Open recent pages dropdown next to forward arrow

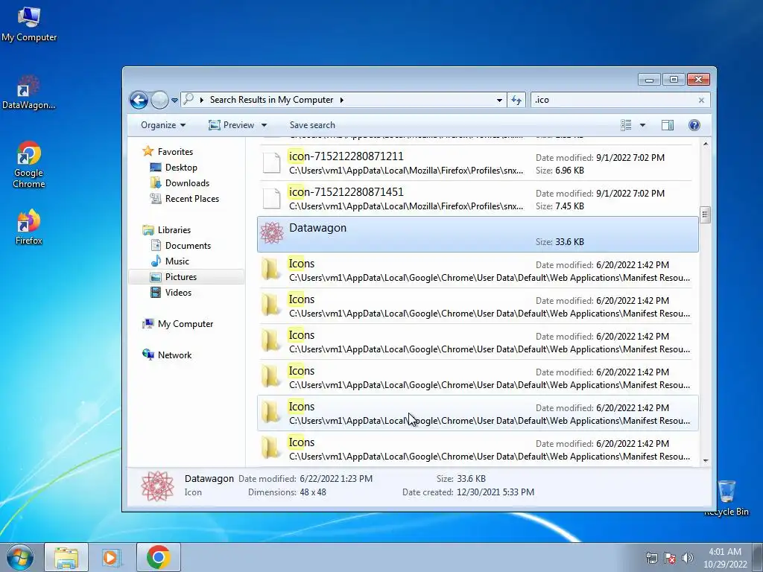click(174, 101)
